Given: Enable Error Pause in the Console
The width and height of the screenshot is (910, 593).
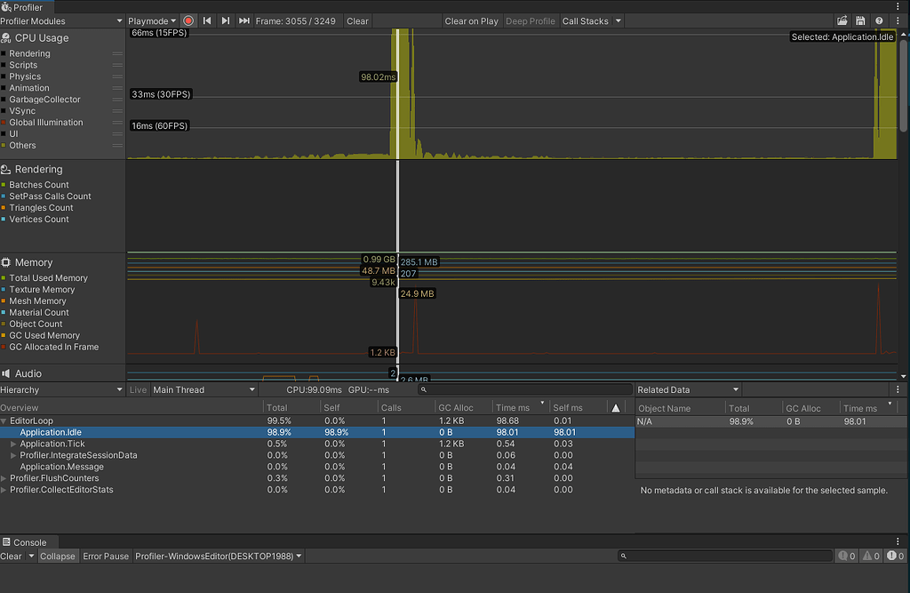Looking at the screenshot, I should 105,557.
